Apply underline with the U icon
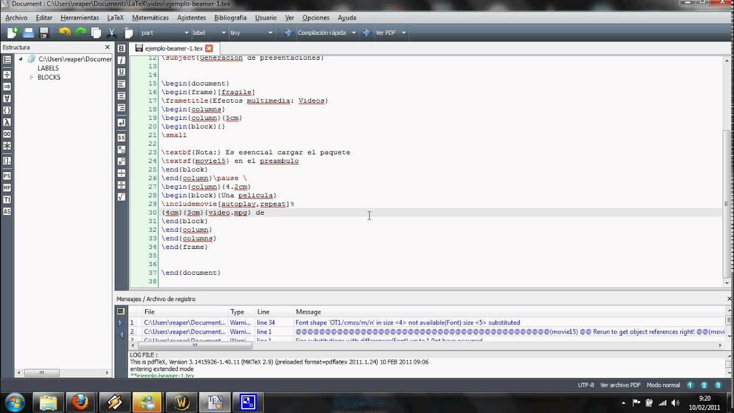Screen dimensions: 734x413 coord(122,72)
